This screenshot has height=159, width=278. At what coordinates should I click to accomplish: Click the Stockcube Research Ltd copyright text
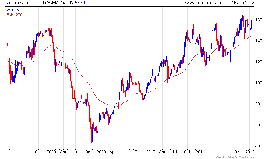(x=235, y=157)
